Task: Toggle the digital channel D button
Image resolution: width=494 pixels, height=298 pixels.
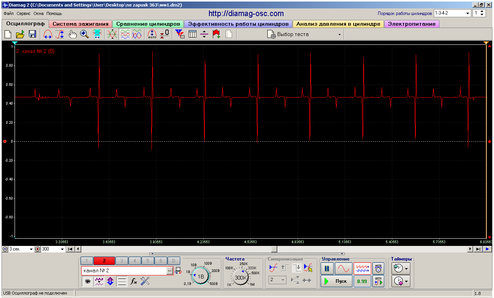Action: pyautogui.click(x=174, y=261)
